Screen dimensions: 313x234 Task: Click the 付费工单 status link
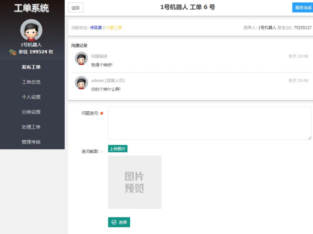(114, 28)
